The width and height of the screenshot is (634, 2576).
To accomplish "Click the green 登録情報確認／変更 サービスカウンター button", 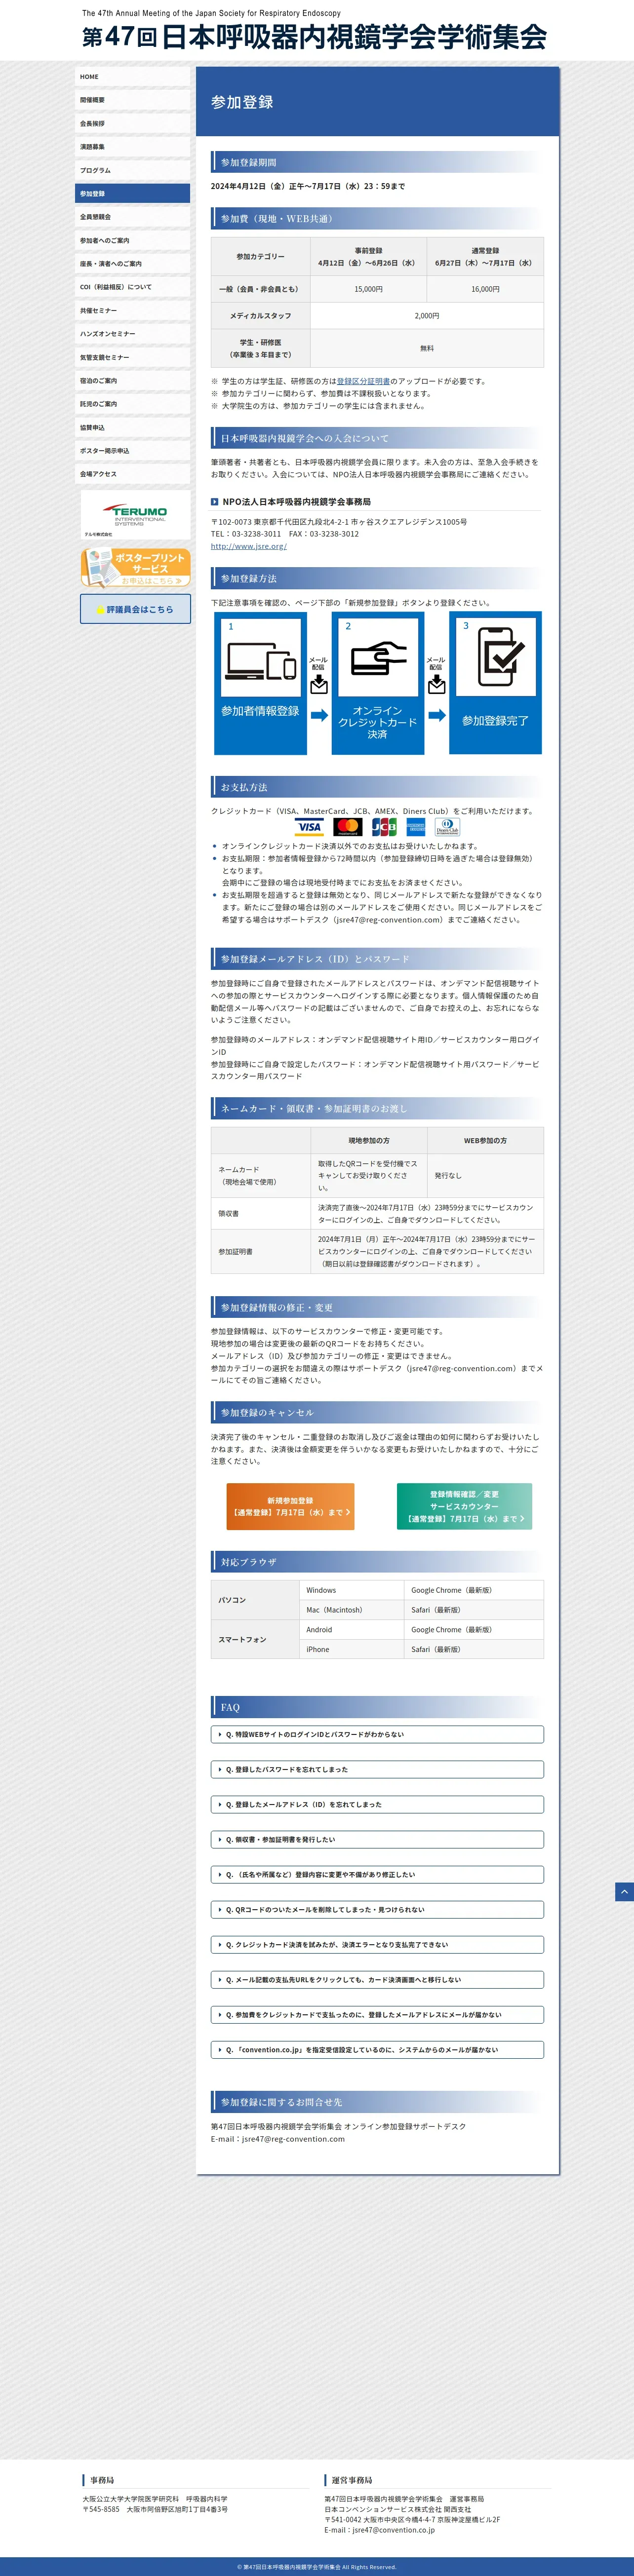I will pos(464,1506).
